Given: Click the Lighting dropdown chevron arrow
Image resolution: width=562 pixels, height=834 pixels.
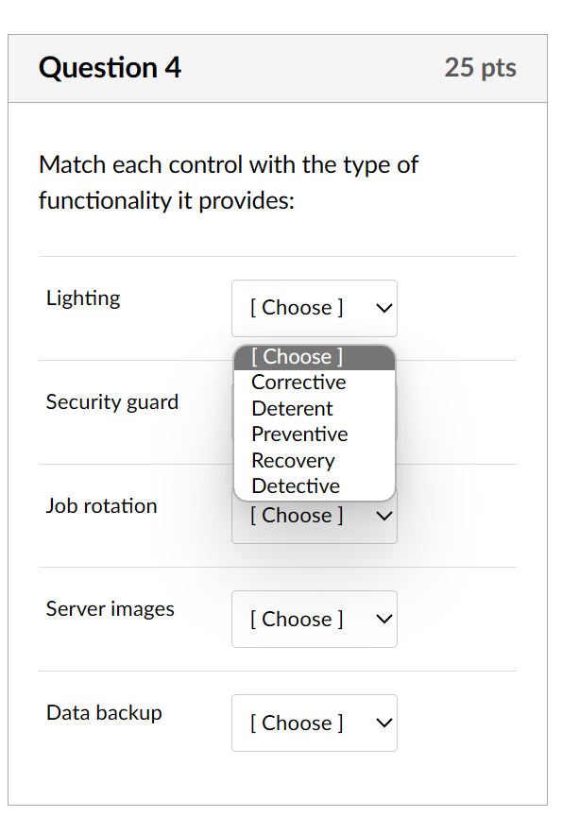Looking at the screenshot, I should 382,308.
